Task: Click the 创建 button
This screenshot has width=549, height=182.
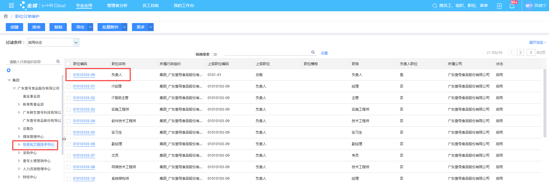Action: pyautogui.click(x=14, y=27)
